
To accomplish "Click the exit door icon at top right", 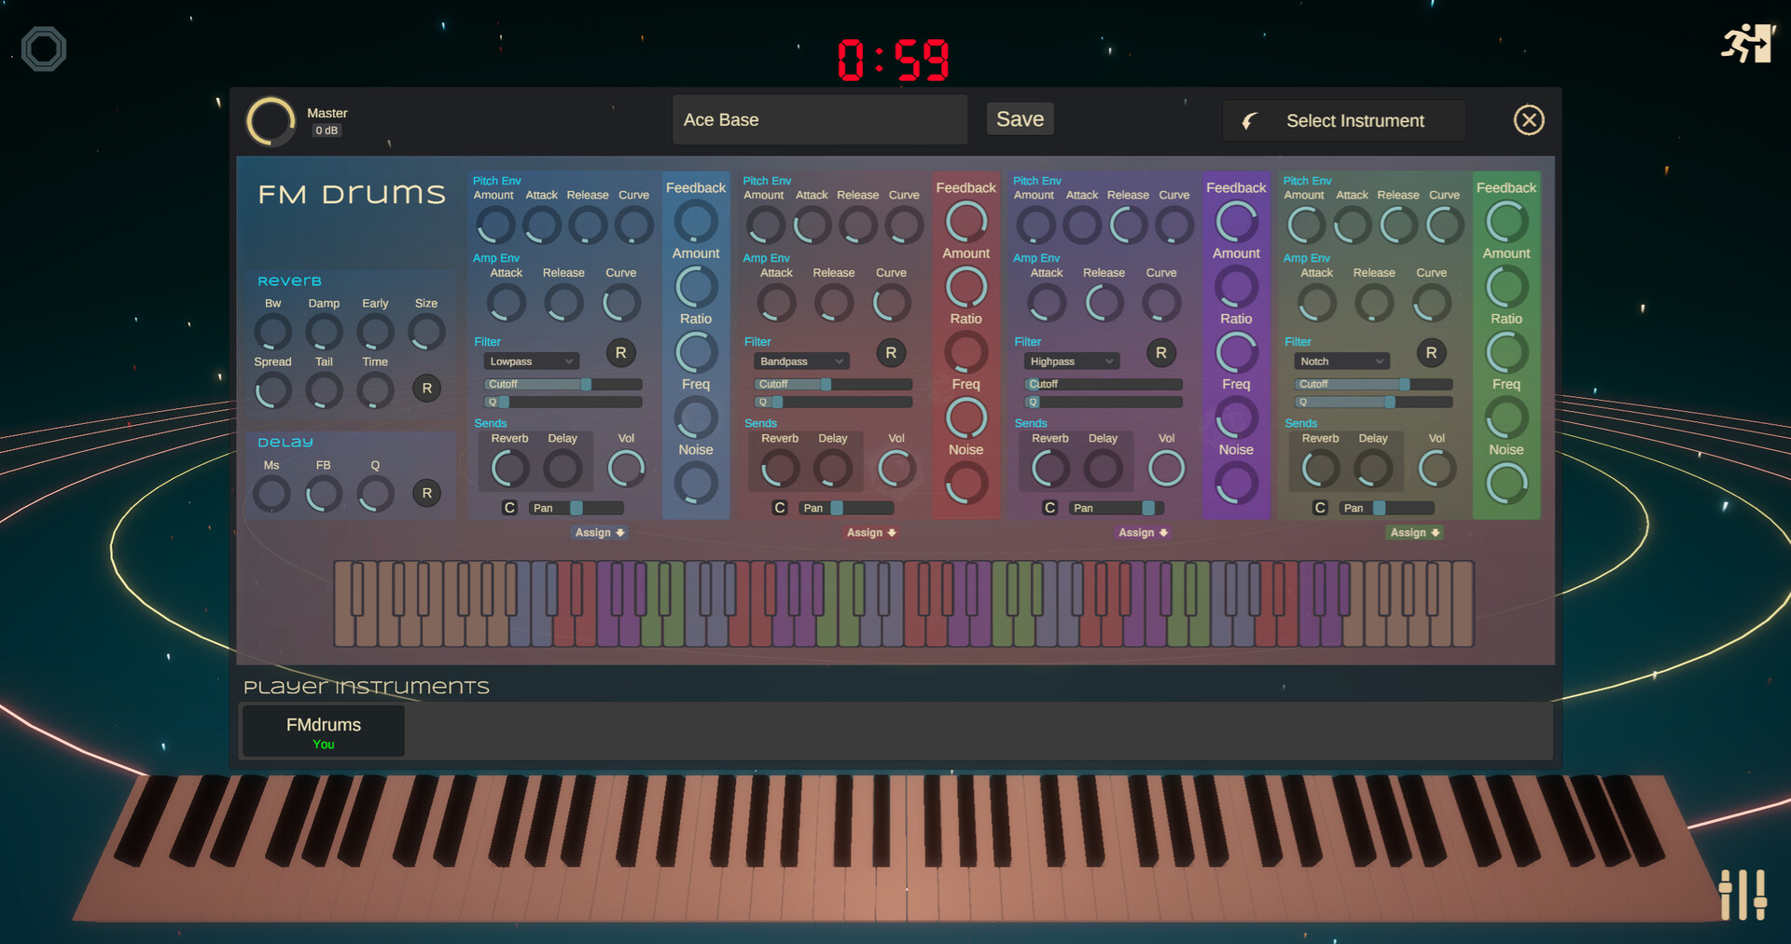I will pos(1748,44).
